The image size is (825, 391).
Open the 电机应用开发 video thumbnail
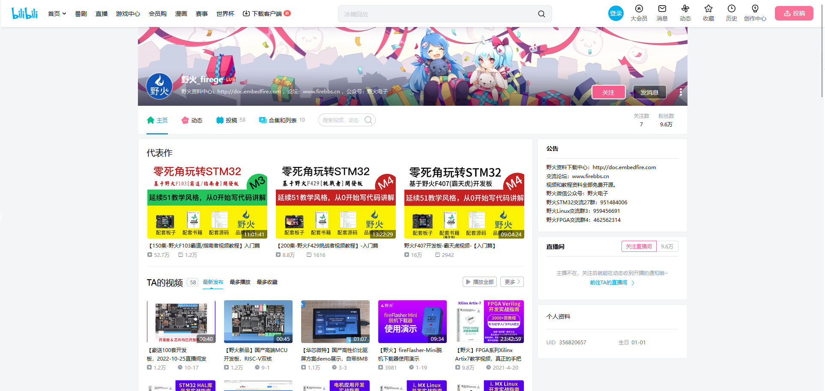click(335, 385)
